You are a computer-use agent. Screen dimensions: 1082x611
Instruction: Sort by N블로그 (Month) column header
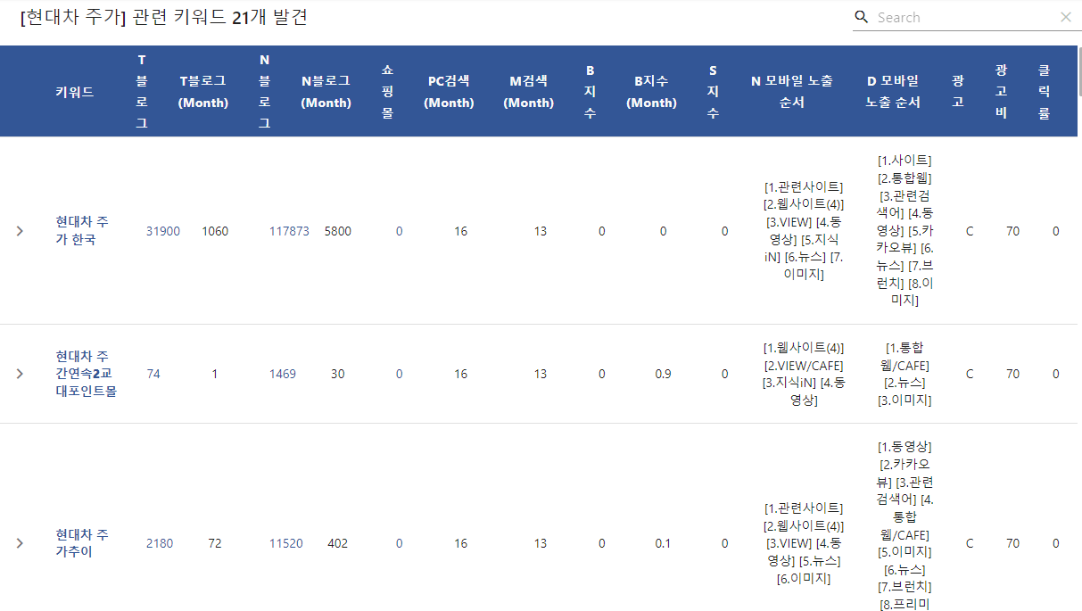(326, 92)
